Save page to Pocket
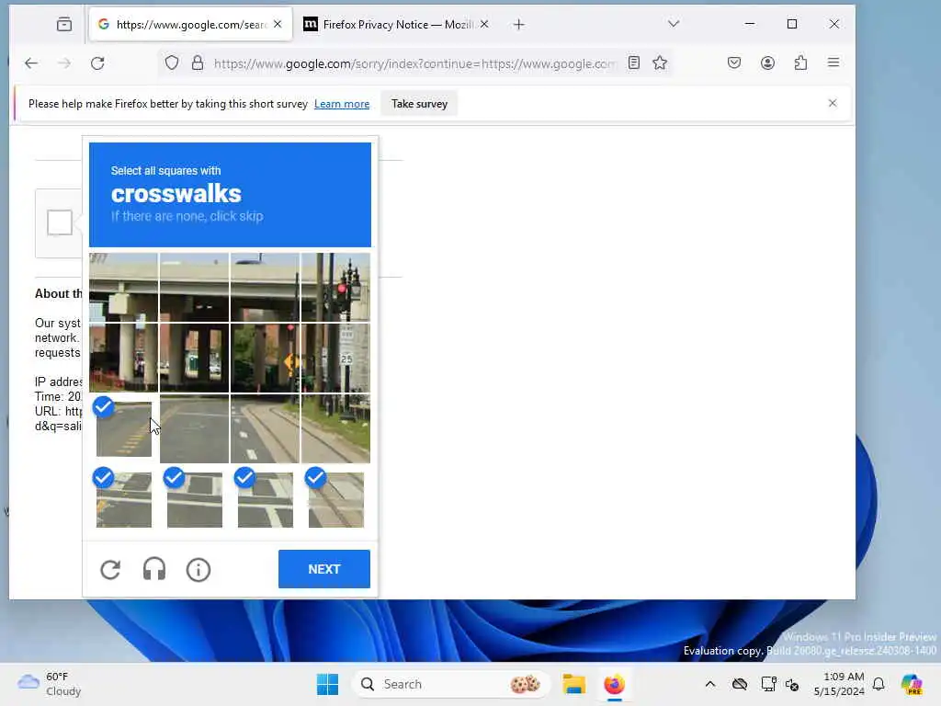941x706 pixels. pos(734,63)
